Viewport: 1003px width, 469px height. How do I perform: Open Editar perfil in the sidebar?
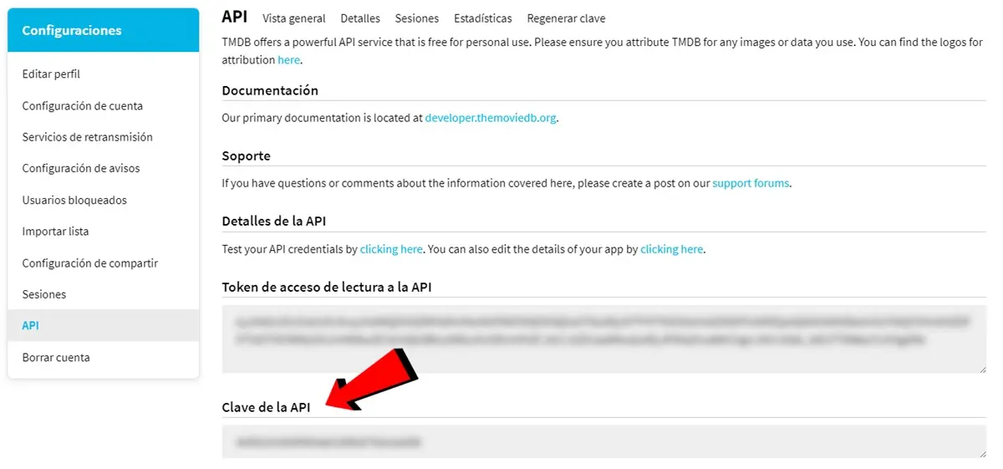51,74
